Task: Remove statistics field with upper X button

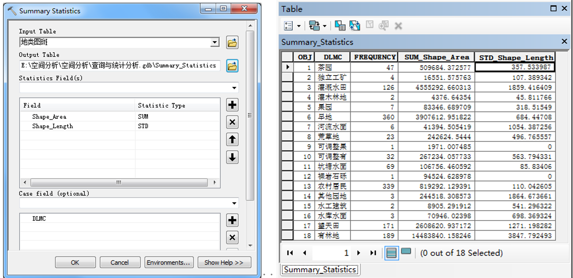Action: (232, 122)
